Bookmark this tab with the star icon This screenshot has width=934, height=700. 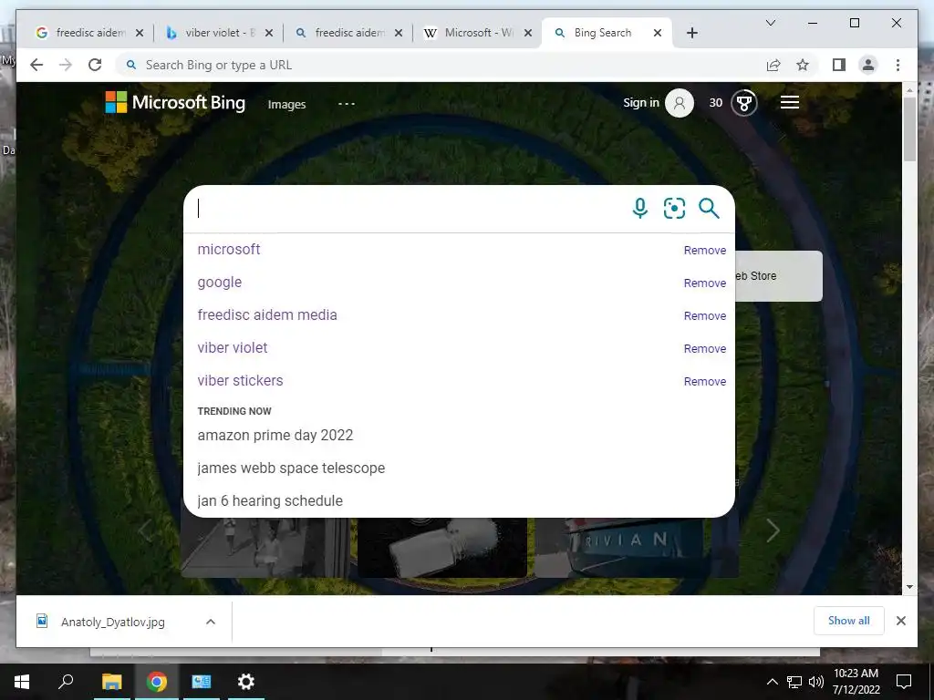click(803, 65)
